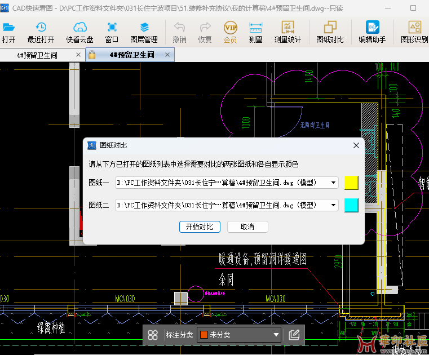This screenshot has height=355, width=429.
Task: Pick the cyan color for 图纸二
Action: tap(351, 205)
